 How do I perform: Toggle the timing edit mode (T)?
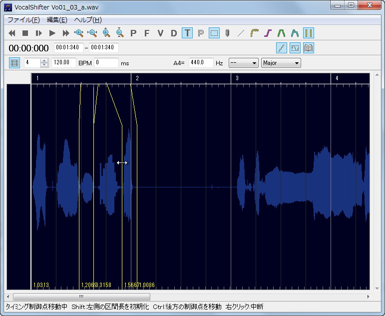[187, 33]
